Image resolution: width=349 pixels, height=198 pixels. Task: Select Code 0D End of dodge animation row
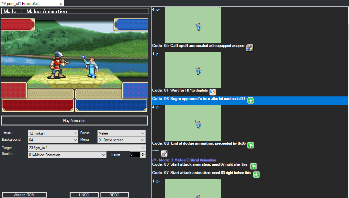coord(249,145)
